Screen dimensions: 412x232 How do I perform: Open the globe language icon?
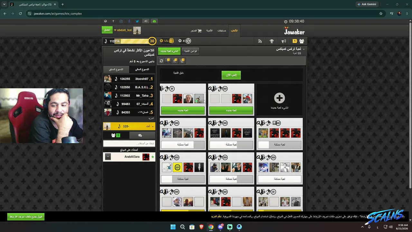coord(105,21)
